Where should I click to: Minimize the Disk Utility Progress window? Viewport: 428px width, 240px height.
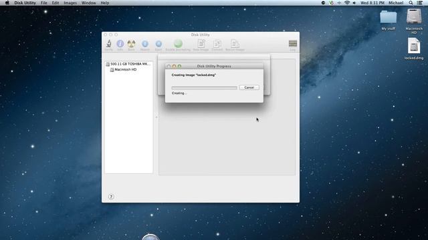coord(174,66)
